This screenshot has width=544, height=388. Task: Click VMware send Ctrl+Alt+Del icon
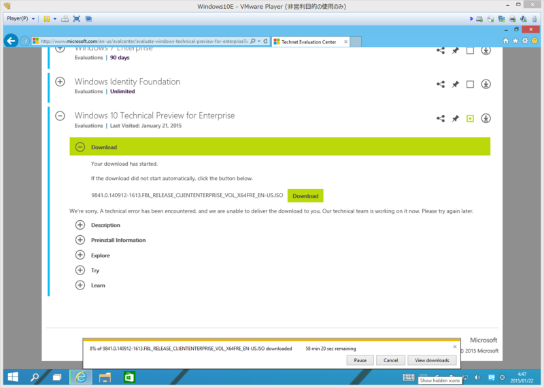65,19
